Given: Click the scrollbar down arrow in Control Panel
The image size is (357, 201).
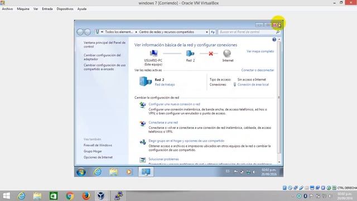Looking at the screenshot, I should tap(279, 162).
